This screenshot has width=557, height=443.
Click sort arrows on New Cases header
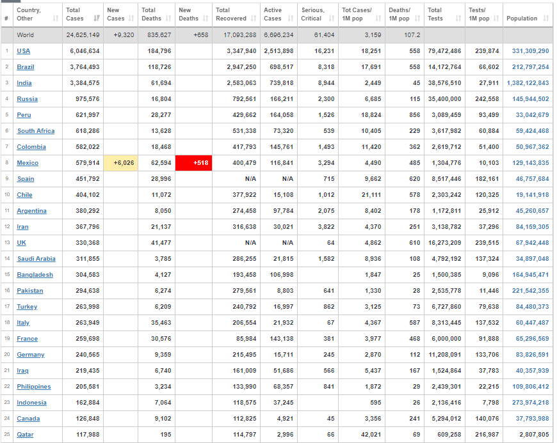point(131,19)
